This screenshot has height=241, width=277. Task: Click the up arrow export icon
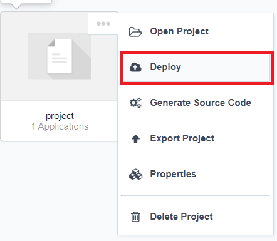pos(135,138)
